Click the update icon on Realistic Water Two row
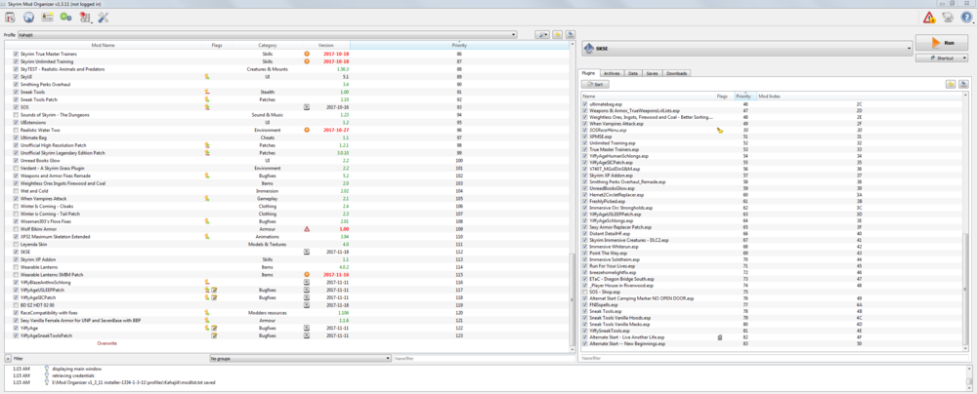Viewport: 977px width, 394px height. [x=306, y=130]
